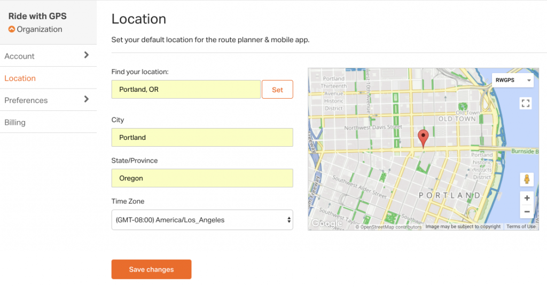Click the Time Zone field label
The image size is (547, 287).
click(128, 201)
